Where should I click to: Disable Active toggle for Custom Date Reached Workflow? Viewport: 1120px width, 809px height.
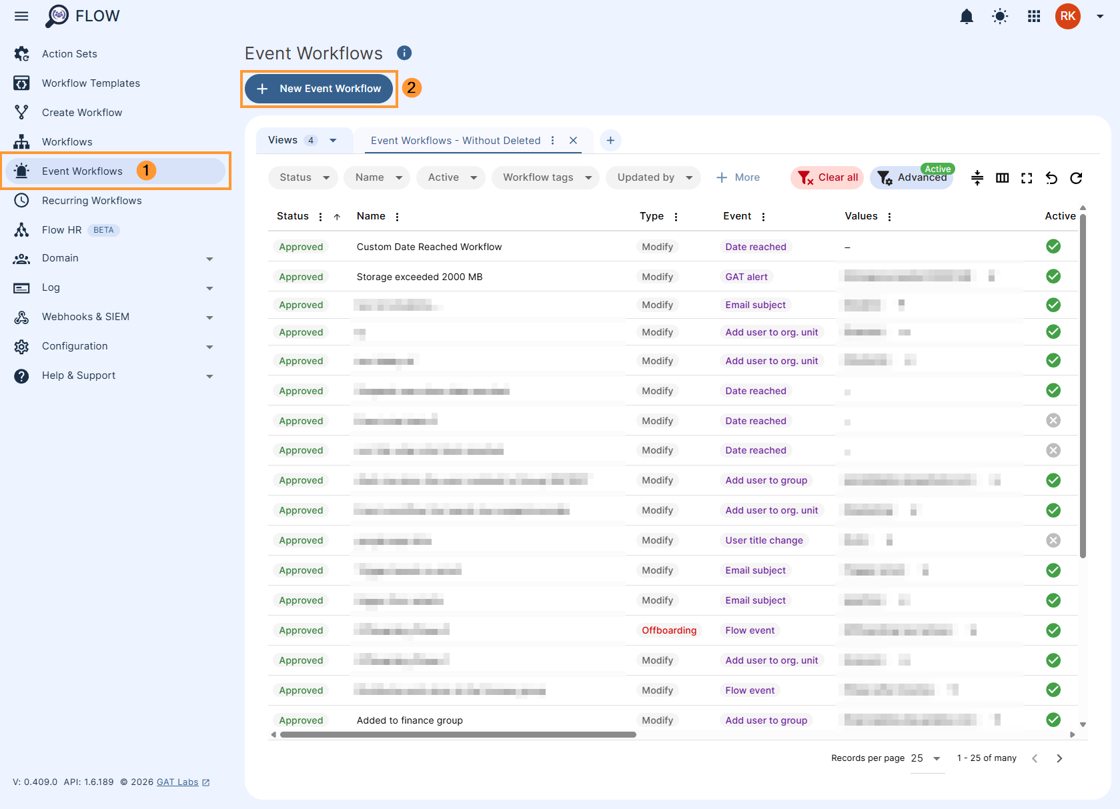1053,246
